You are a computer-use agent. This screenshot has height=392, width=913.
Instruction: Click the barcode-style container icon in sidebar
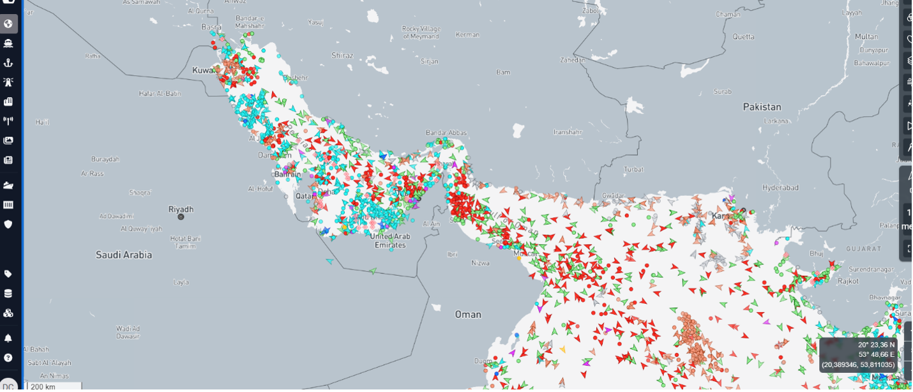coord(9,205)
